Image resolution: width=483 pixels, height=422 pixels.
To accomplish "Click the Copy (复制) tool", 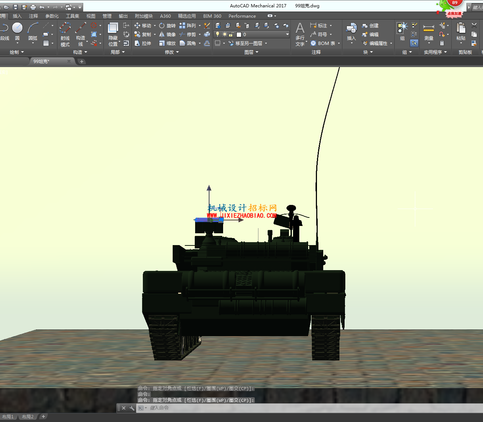I will (x=143, y=34).
